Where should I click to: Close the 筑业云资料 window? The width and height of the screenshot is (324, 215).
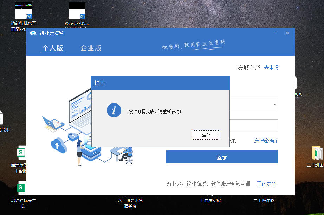pyautogui.click(x=287, y=33)
